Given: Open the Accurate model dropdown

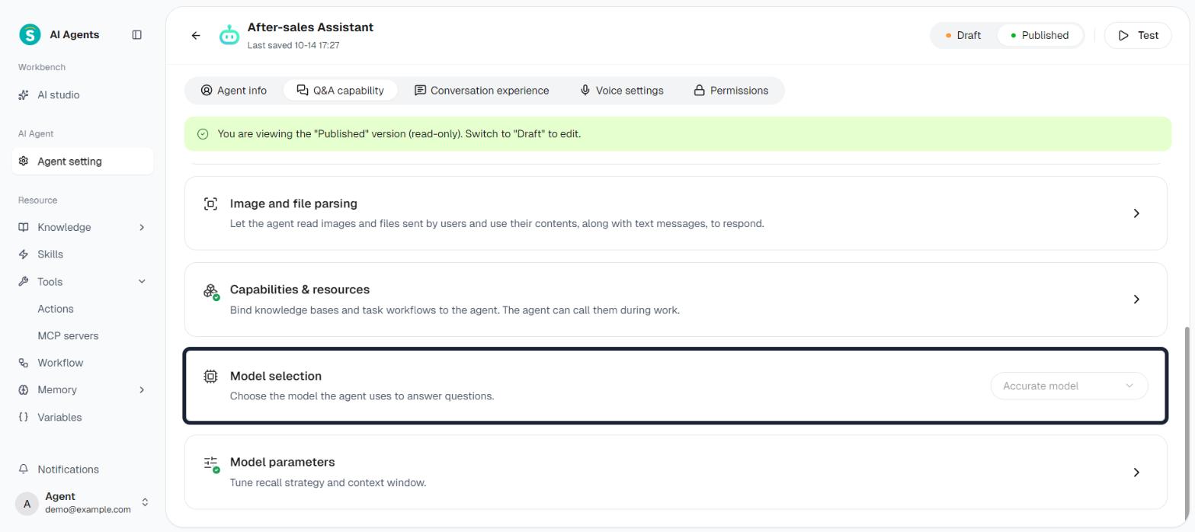Looking at the screenshot, I should (x=1069, y=386).
